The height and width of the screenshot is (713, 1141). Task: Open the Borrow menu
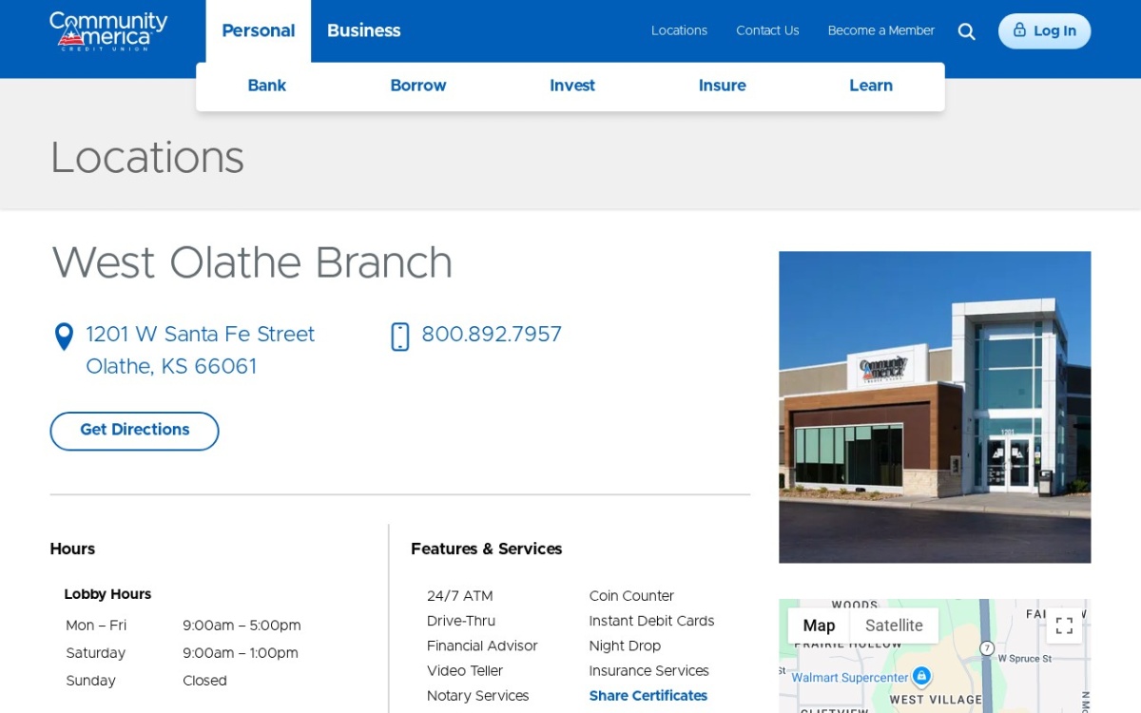coord(418,86)
